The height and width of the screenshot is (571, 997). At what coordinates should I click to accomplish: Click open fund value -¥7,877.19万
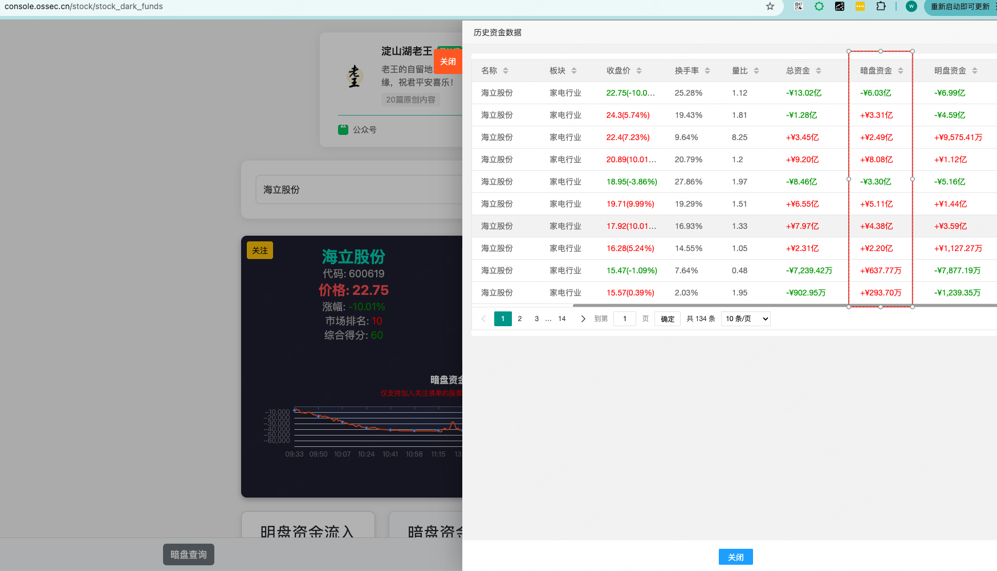coord(958,270)
